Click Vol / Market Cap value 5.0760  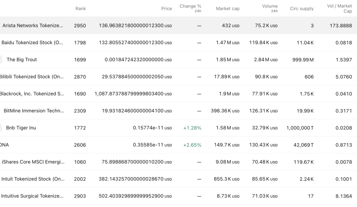point(344,77)
